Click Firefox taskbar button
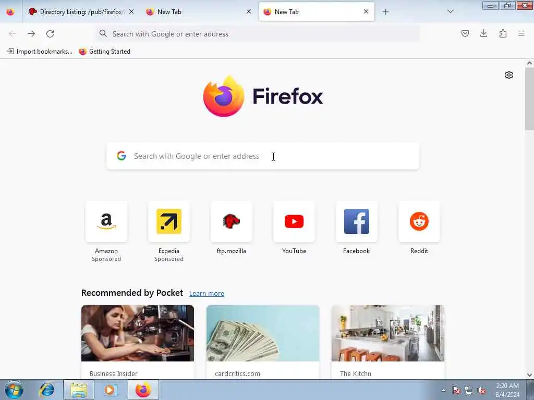Viewport: 534px width, 400px height. tap(143, 390)
